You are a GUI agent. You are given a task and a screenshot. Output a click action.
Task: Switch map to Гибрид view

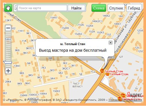(134, 8)
